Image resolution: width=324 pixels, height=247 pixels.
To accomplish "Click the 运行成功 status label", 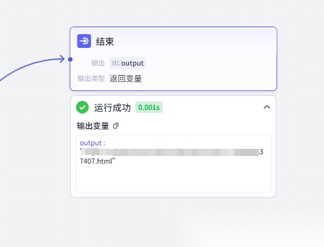I will coord(112,108).
